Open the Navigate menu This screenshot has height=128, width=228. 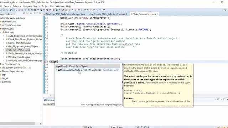tap(27, 6)
